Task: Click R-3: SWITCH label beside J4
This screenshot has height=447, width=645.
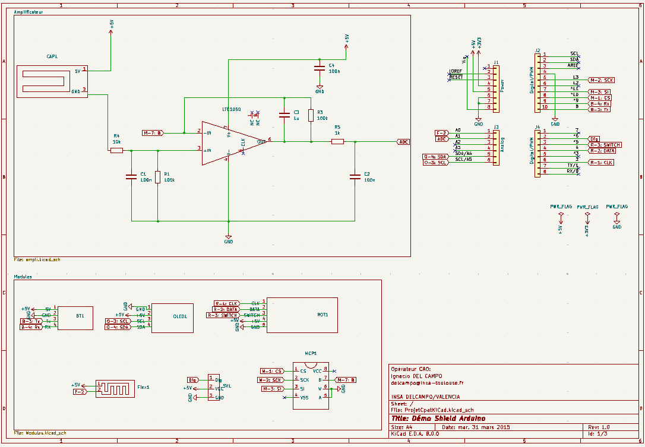Action: [x=605, y=145]
